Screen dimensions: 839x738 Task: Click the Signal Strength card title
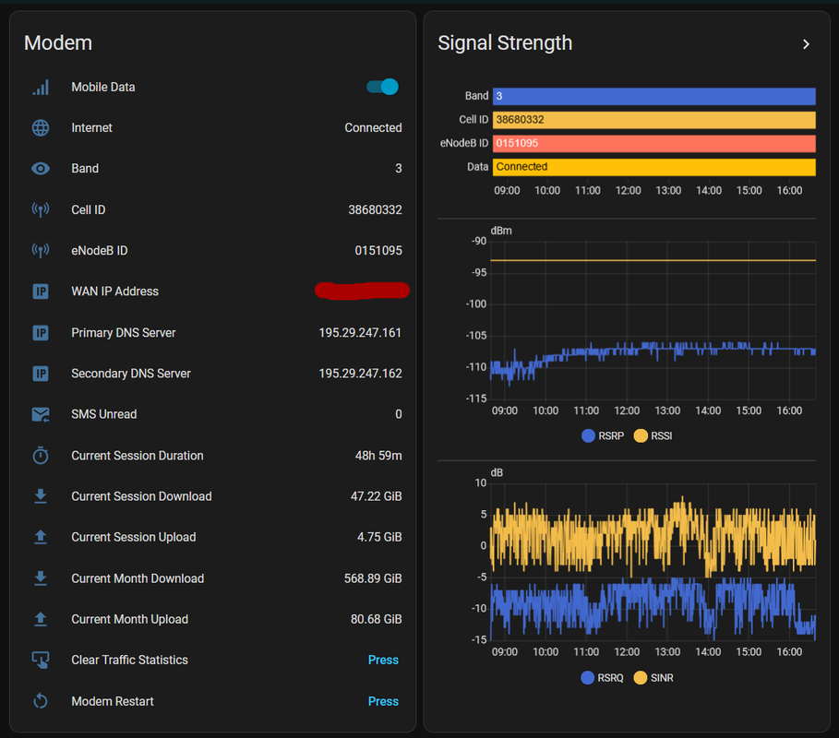[505, 42]
